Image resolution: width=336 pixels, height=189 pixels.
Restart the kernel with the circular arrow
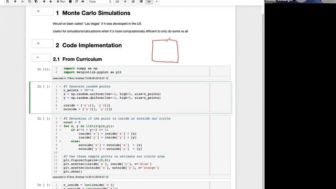tap(77, 2)
